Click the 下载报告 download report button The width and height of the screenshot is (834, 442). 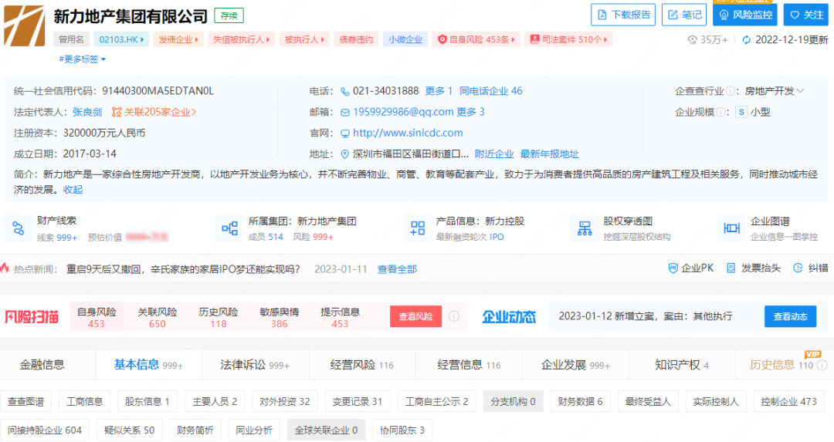(x=623, y=15)
